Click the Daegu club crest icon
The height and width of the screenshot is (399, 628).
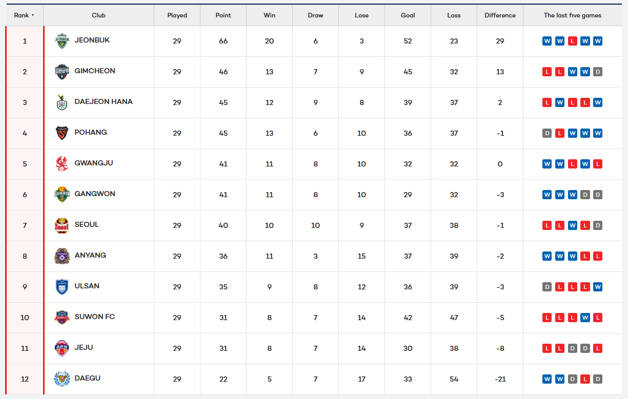point(62,379)
